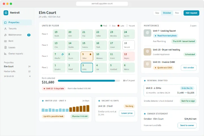Click the Lower price button
The width and height of the screenshot is (204, 136).
(x=127, y=113)
